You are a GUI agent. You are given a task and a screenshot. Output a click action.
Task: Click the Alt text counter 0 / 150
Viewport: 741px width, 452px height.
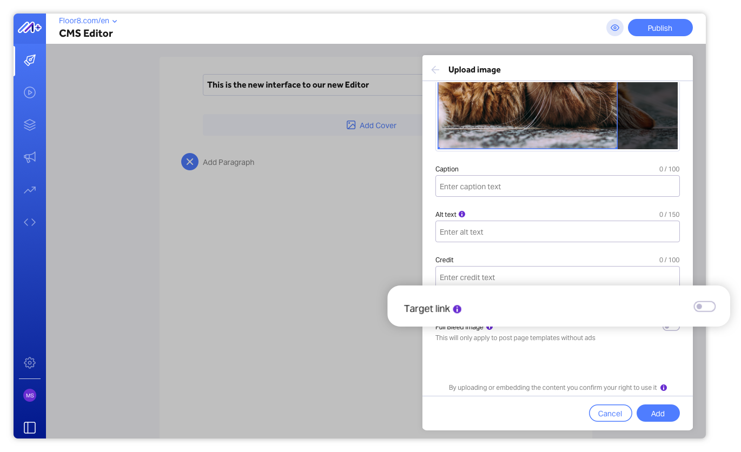pyautogui.click(x=669, y=215)
